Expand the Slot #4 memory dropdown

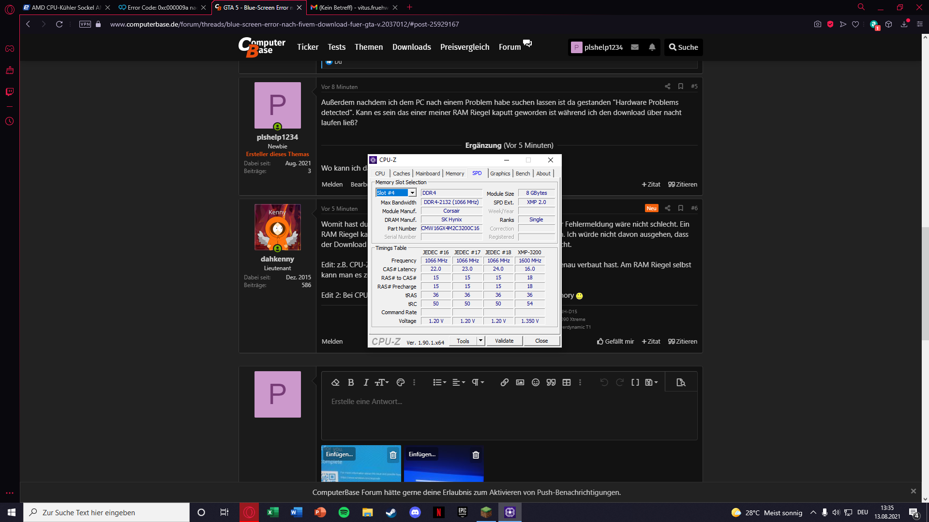(412, 193)
